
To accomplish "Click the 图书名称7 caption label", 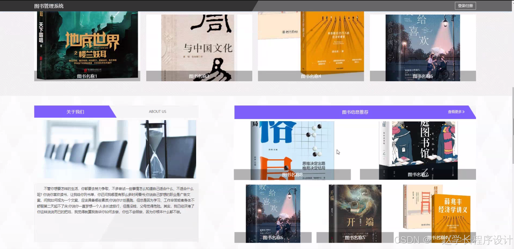I will (418, 174).
